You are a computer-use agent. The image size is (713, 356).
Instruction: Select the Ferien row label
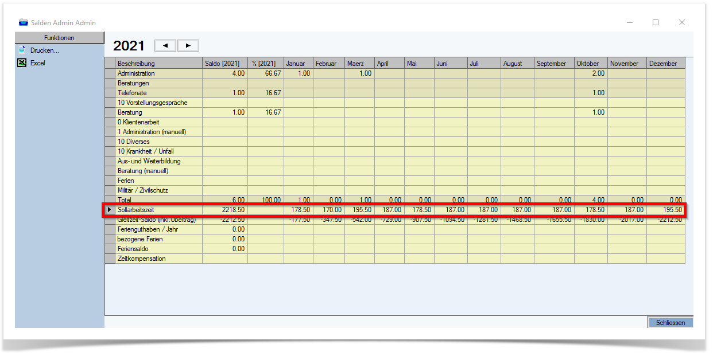point(126,181)
